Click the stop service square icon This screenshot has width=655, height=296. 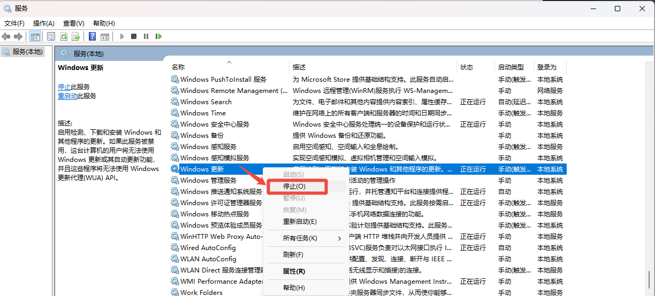pyautogui.click(x=134, y=36)
